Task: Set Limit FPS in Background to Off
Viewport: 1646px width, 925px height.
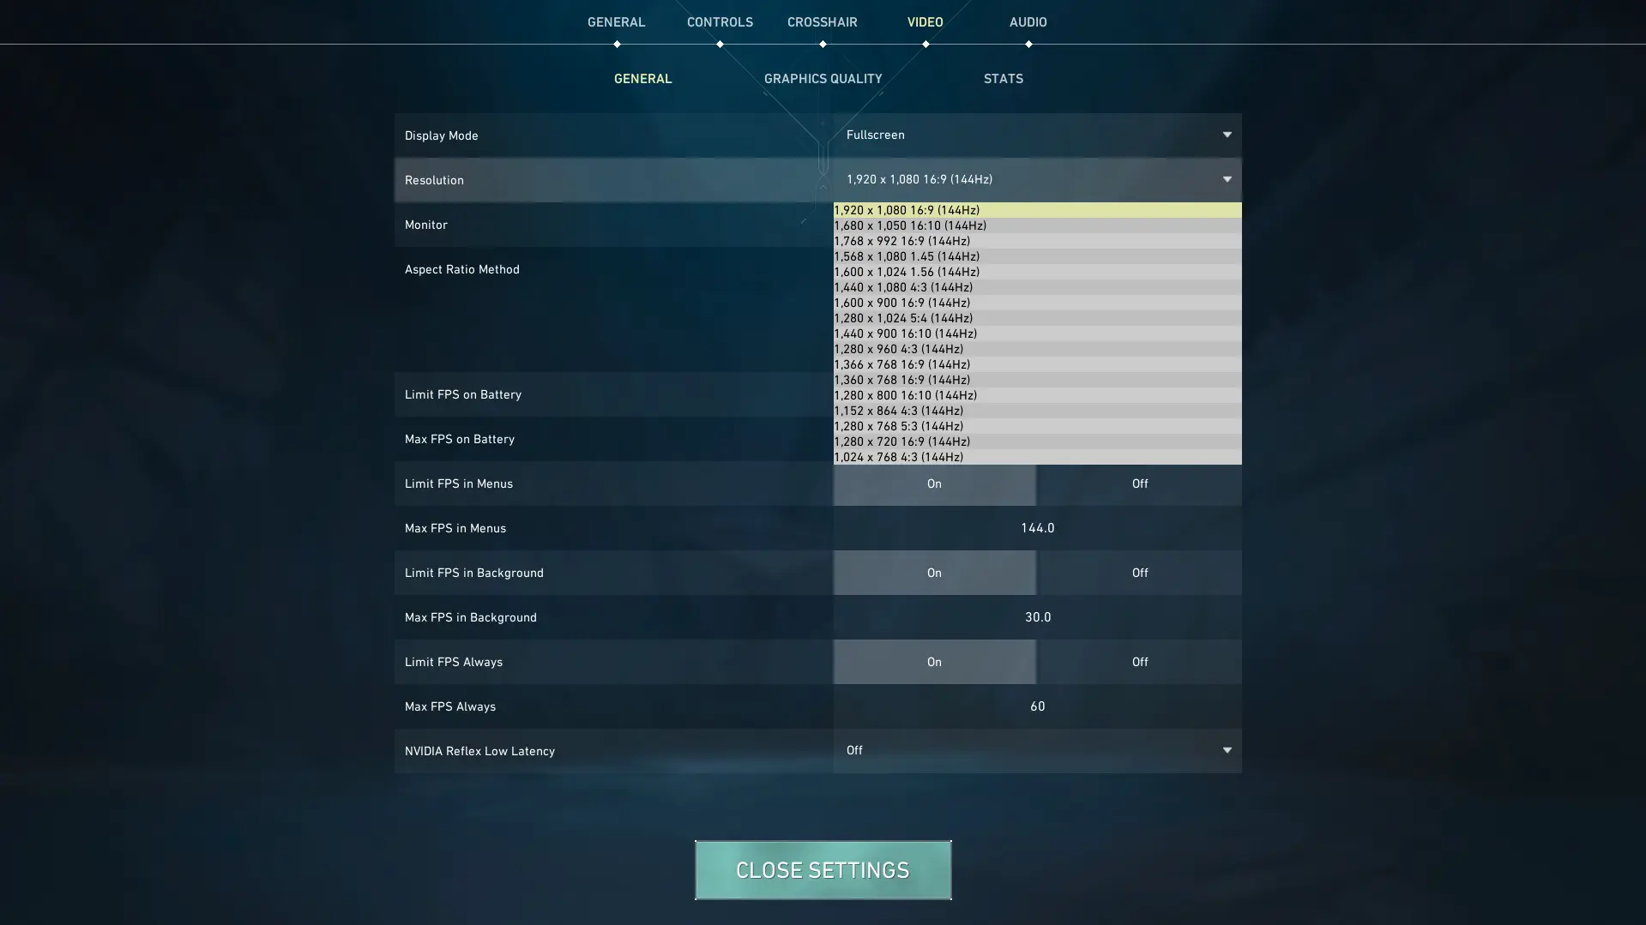Action: coord(1139,573)
